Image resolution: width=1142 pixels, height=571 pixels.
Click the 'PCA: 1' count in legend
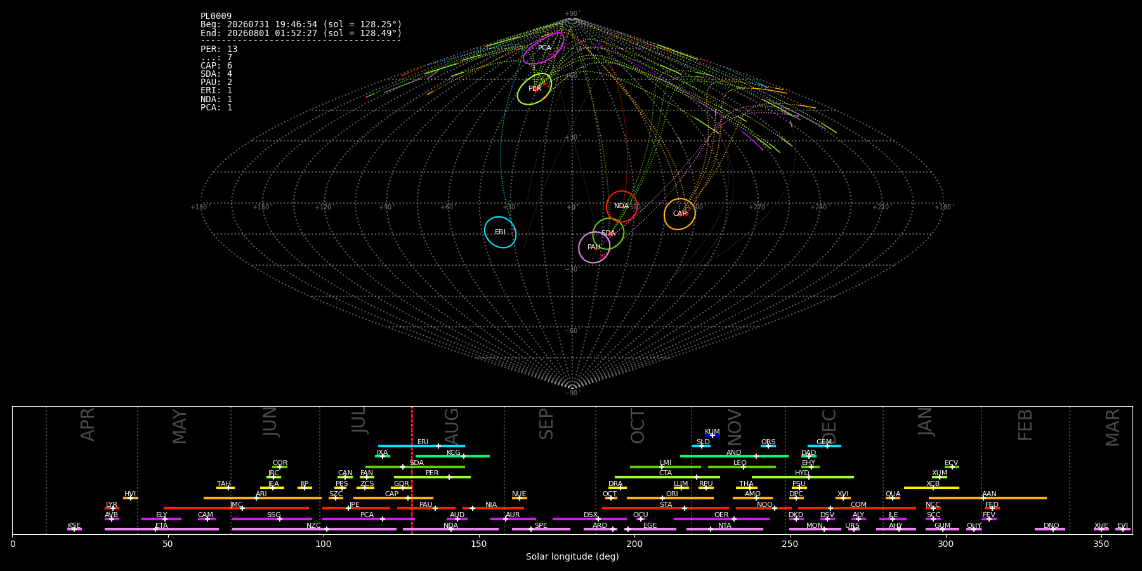216,107
